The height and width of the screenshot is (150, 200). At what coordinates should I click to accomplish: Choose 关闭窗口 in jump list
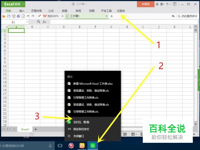[x=93, y=136]
